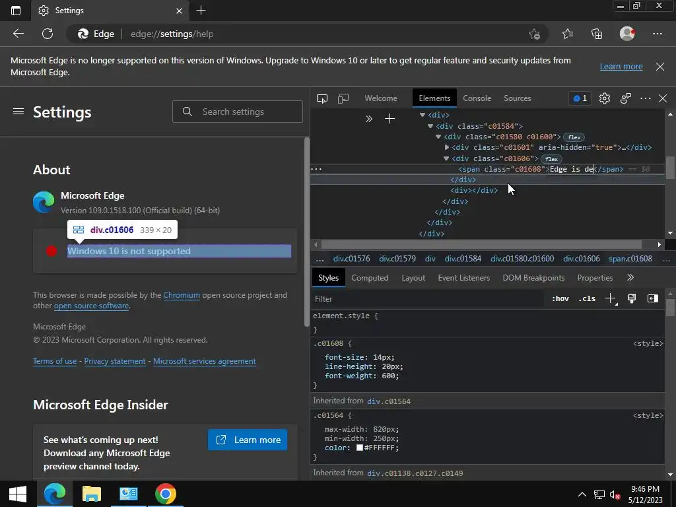Click Learn more link in notification
The width and height of the screenshot is (676, 507).
click(621, 67)
